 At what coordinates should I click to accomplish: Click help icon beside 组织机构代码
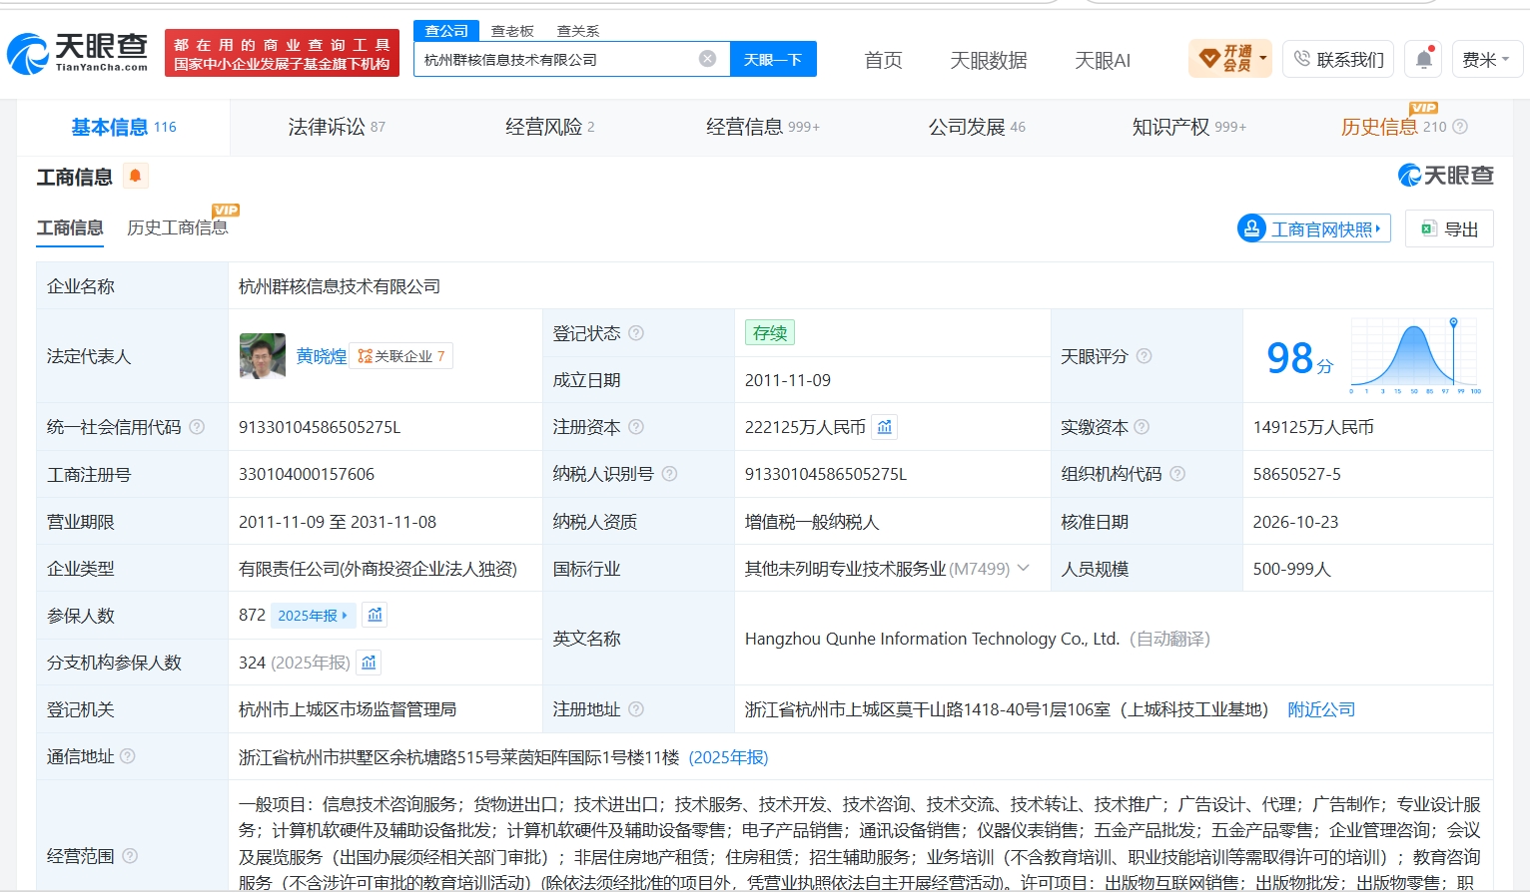[1177, 474]
